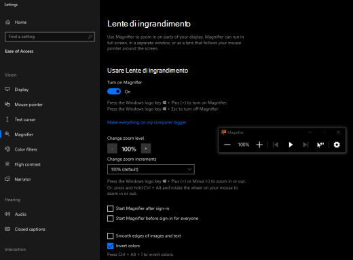Enable Start Magnifier after sign-in

[110, 208]
